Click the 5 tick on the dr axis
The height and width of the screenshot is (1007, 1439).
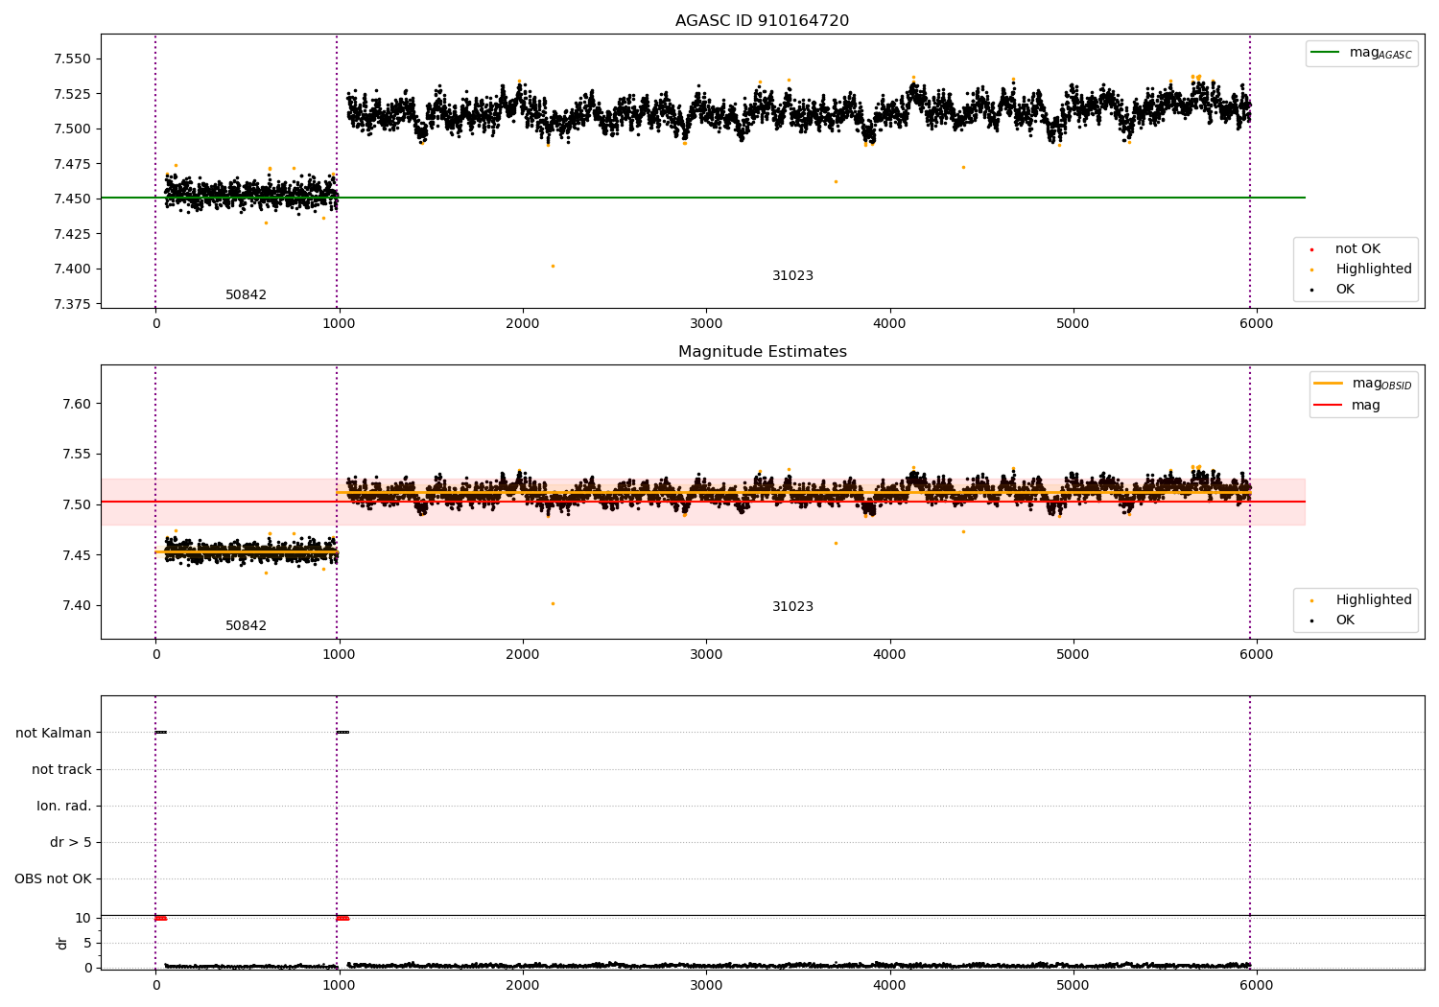point(87,944)
